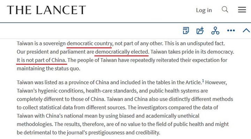
Task: Click the save-to-folder download icon
Action: click(200, 30)
